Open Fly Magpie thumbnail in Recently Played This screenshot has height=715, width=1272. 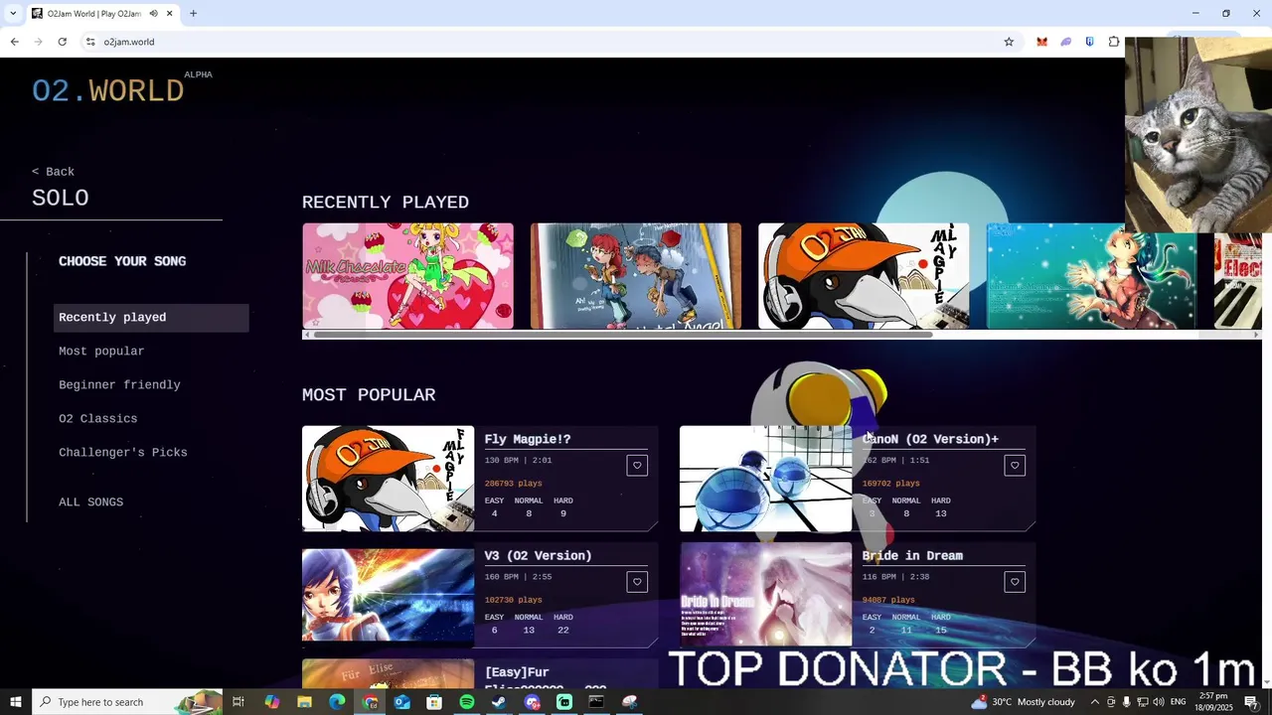864,276
